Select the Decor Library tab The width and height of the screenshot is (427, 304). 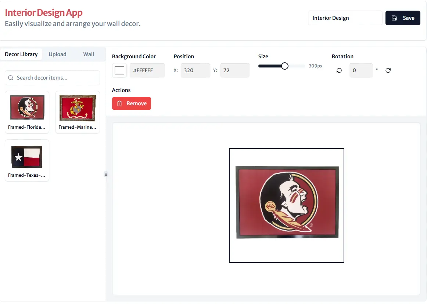(x=21, y=54)
